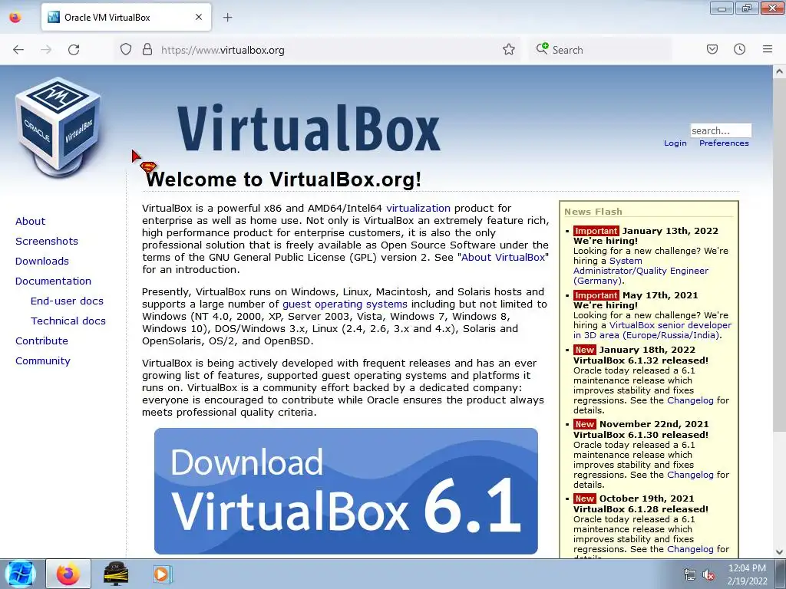Follow the virtualization link

coord(418,209)
